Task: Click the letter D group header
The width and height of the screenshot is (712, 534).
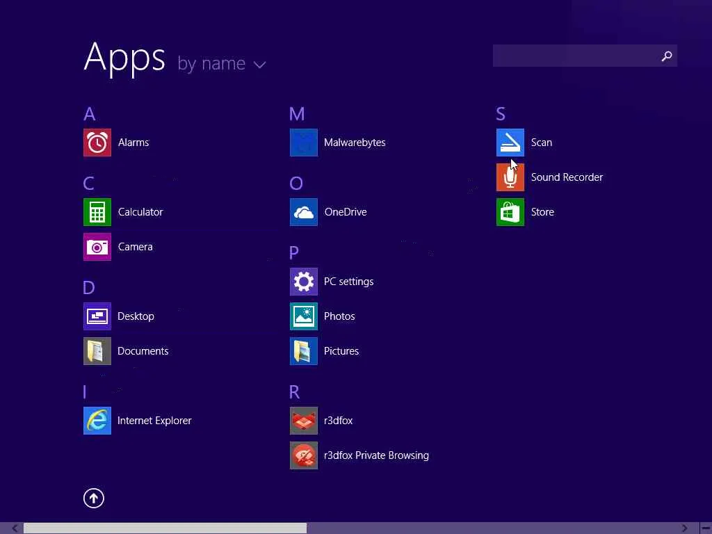Action: [89, 288]
